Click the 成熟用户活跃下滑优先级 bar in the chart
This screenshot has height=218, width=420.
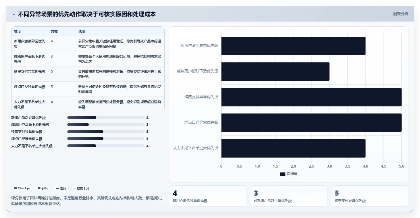(x=275, y=71)
